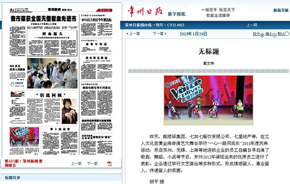Screen dimensions: 290x184
Task: Click the 常州日报 logo
Action: point(145,11)
